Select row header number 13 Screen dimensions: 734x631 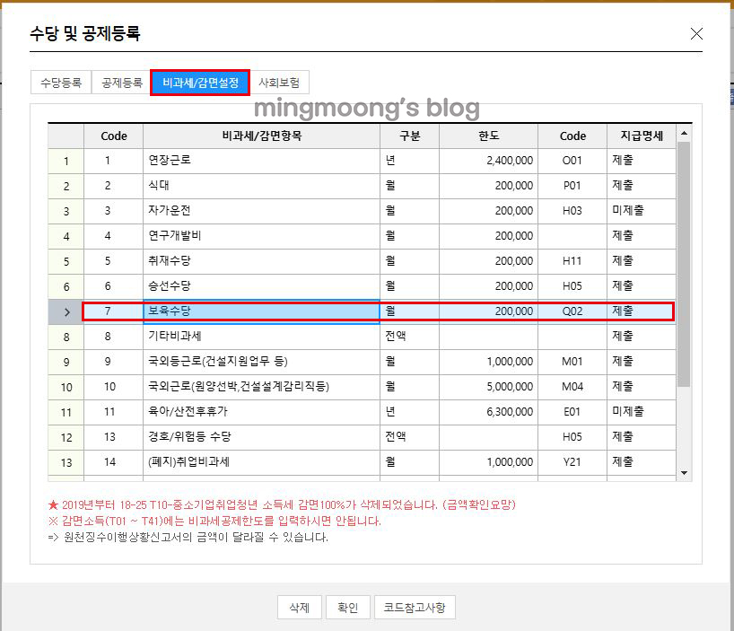coord(66,462)
